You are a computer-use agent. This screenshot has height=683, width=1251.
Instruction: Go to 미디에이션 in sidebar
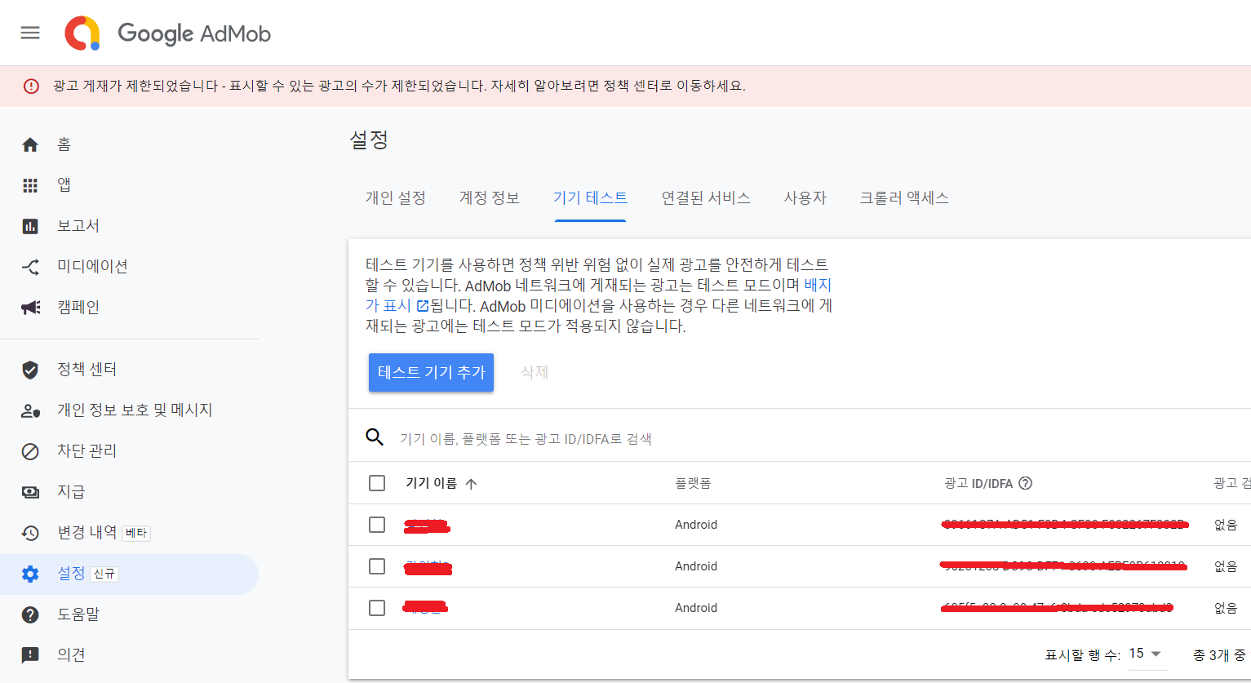(x=92, y=267)
